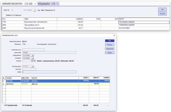Switch to the Kirjanpito / 9 tab

[x=46, y=4]
